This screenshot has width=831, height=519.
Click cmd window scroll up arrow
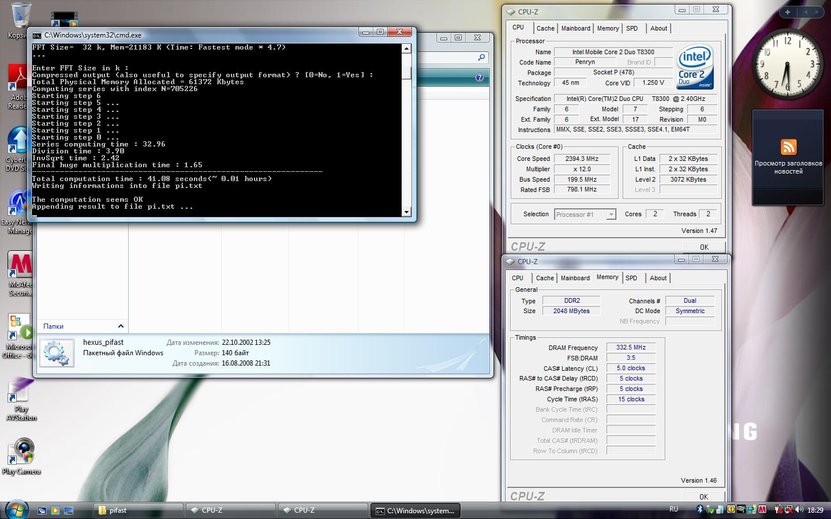click(406, 48)
